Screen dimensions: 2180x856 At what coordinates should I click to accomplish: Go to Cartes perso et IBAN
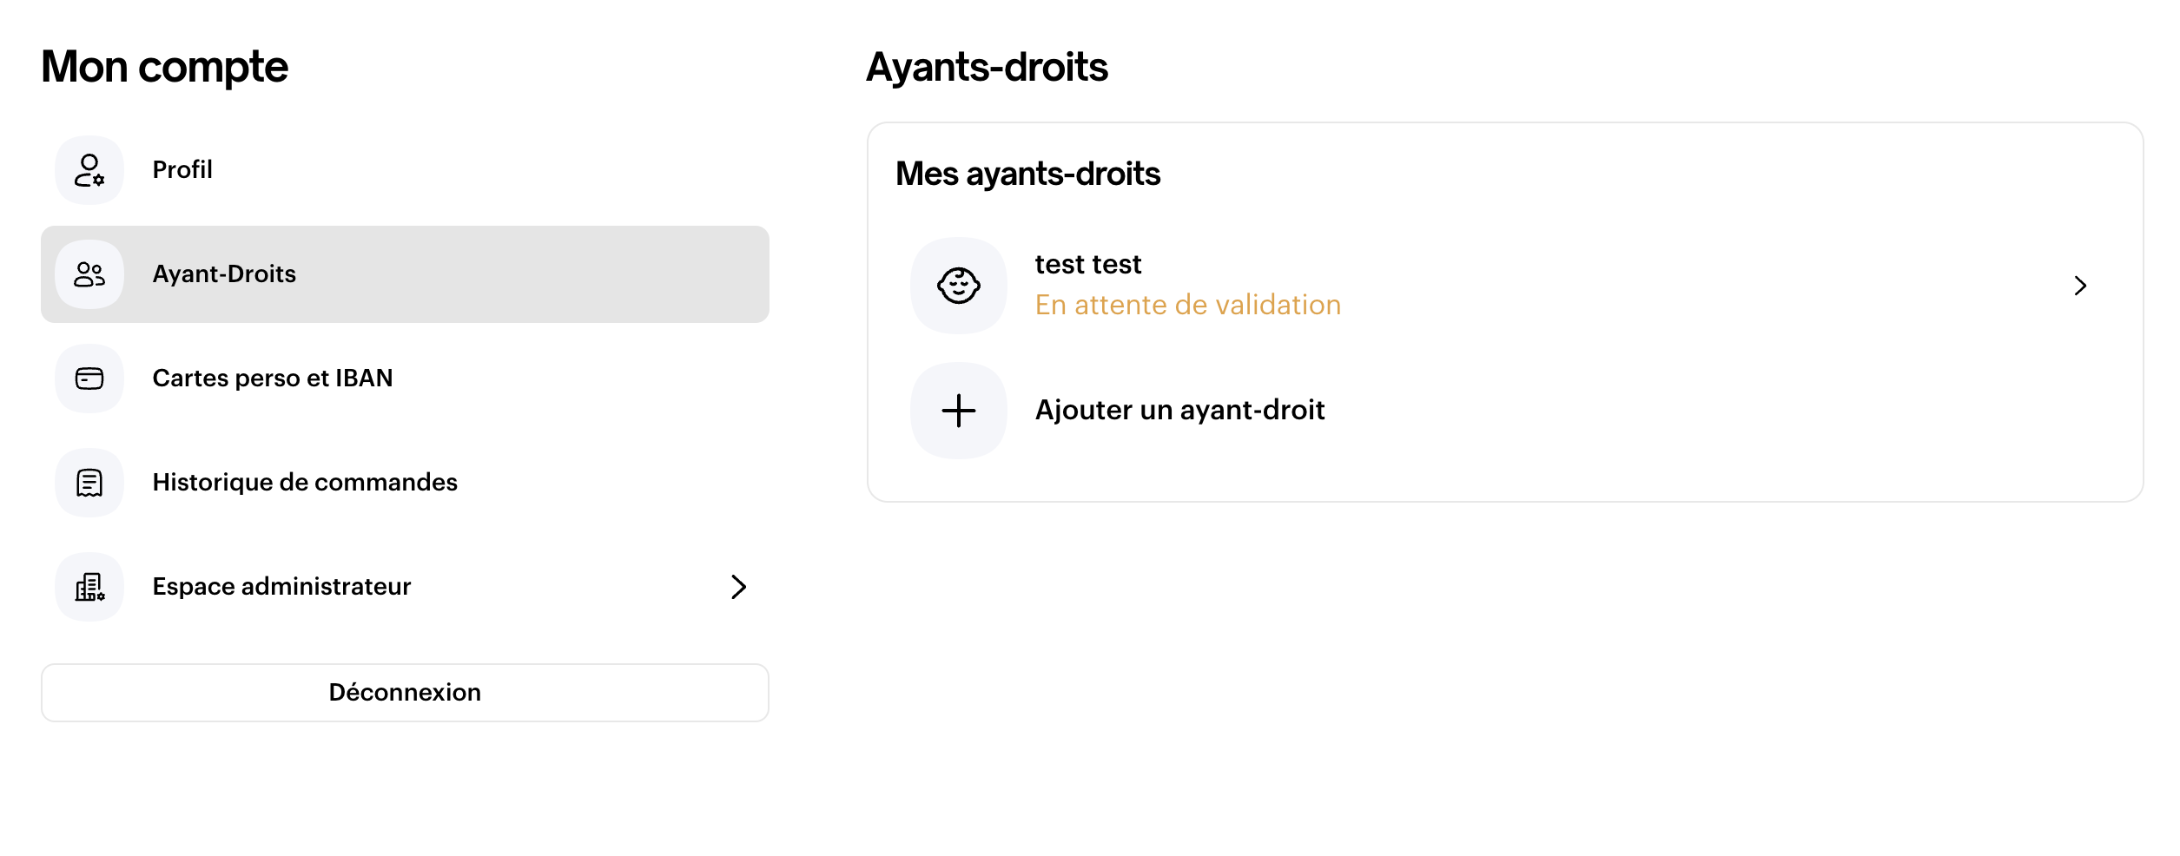(273, 379)
